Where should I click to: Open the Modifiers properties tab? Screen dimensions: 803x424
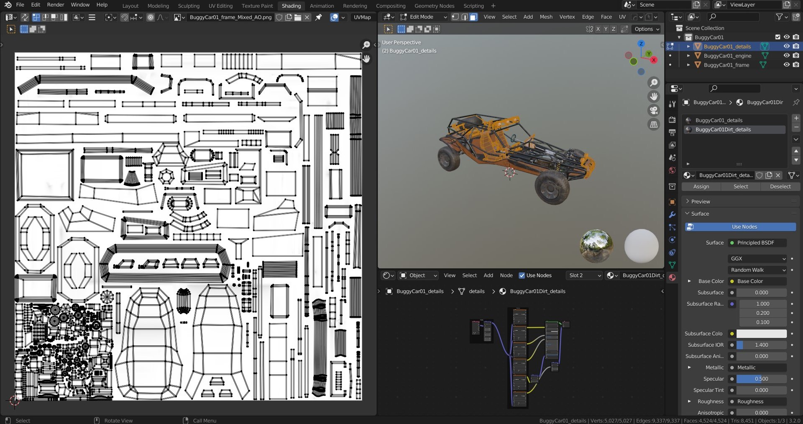(x=672, y=215)
